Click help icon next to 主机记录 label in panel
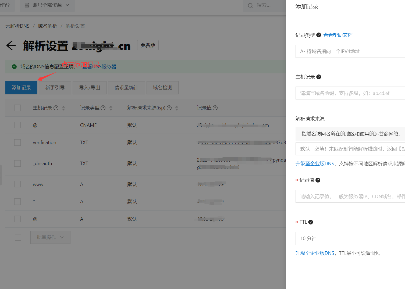The height and width of the screenshot is (289, 405). click(319, 77)
